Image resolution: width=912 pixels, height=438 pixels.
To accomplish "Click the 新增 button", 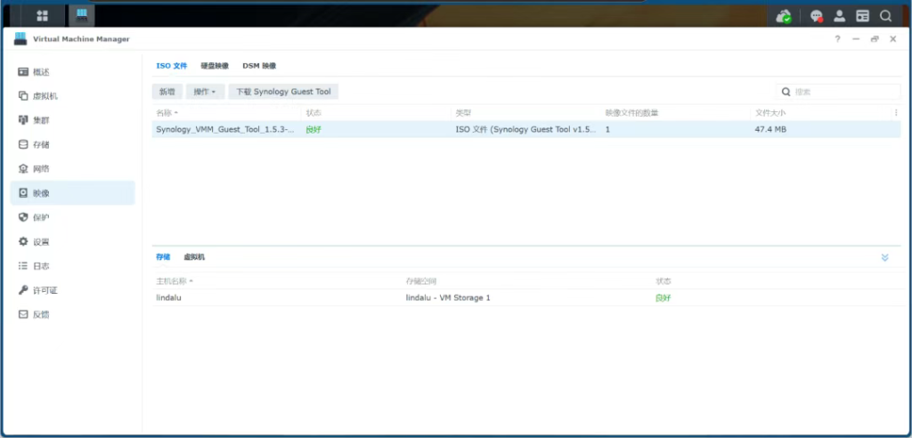I will (167, 92).
